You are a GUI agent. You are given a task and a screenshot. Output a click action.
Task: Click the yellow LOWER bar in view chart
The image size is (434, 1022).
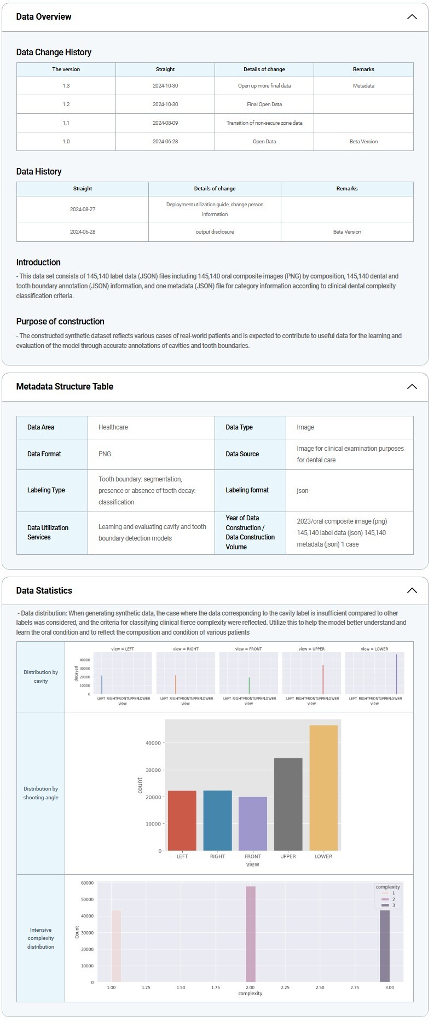[323, 788]
